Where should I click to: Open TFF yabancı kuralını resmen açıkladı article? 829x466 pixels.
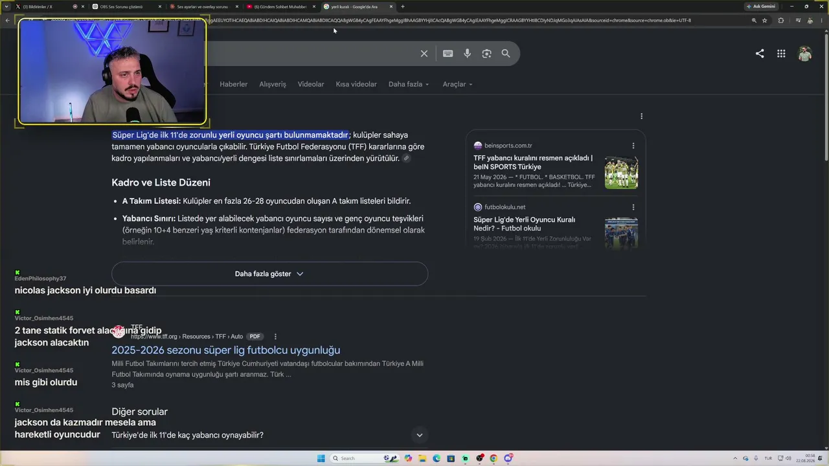pyautogui.click(x=533, y=162)
